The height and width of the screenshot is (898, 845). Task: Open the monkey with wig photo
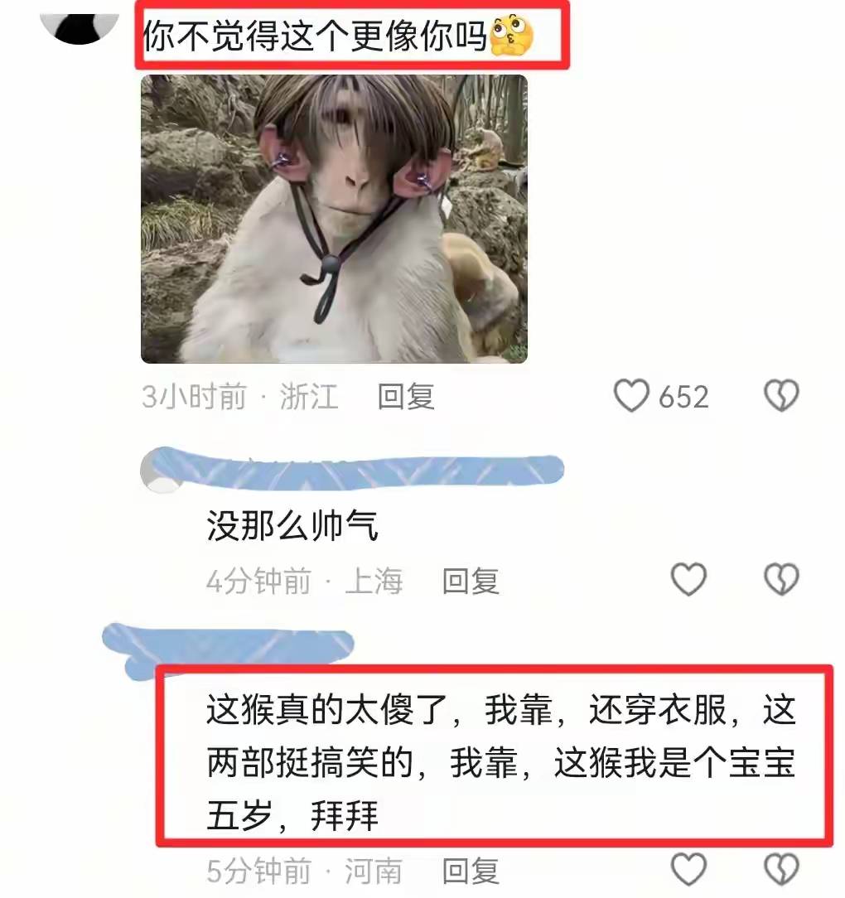click(334, 219)
